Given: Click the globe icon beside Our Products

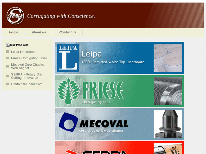Looking at the screenshot, I should click(8, 45).
